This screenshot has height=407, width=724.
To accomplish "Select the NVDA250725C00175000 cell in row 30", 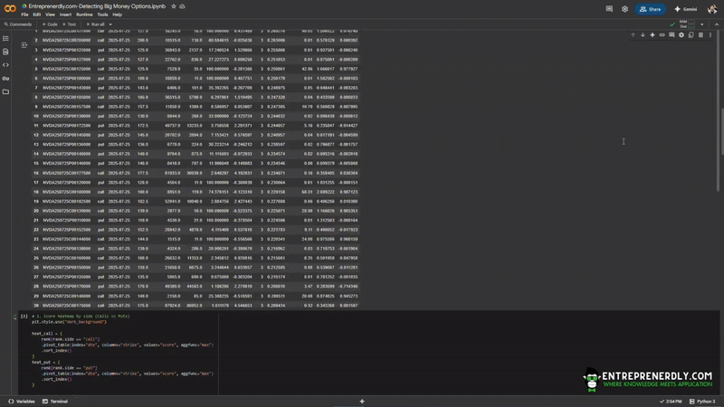I will [x=66, y=306].
